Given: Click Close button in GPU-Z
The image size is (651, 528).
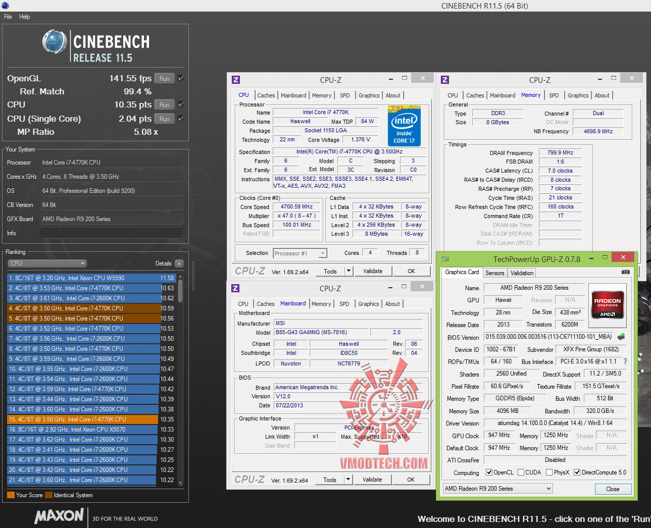Looking at the screenshot, I should (x=613, y=489).
